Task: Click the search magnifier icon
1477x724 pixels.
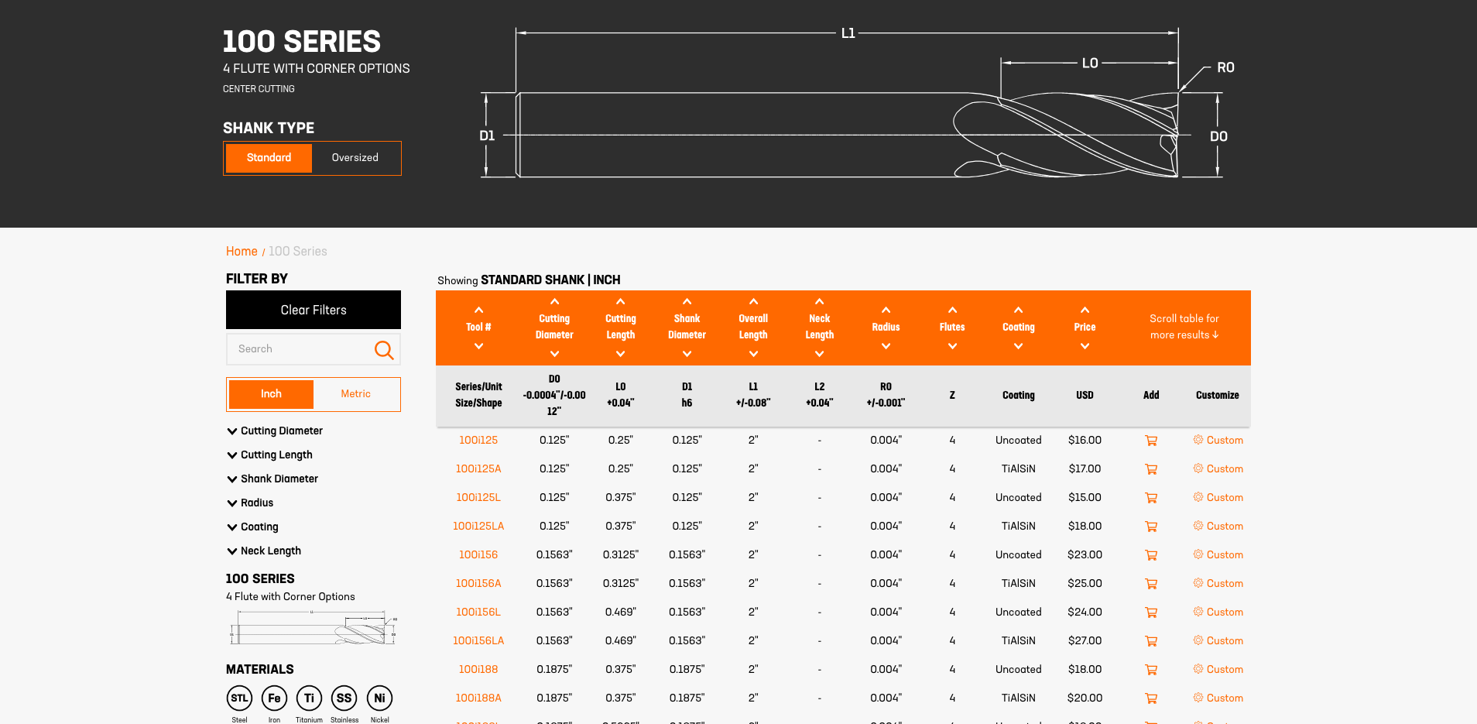Action: pos(384,350)
